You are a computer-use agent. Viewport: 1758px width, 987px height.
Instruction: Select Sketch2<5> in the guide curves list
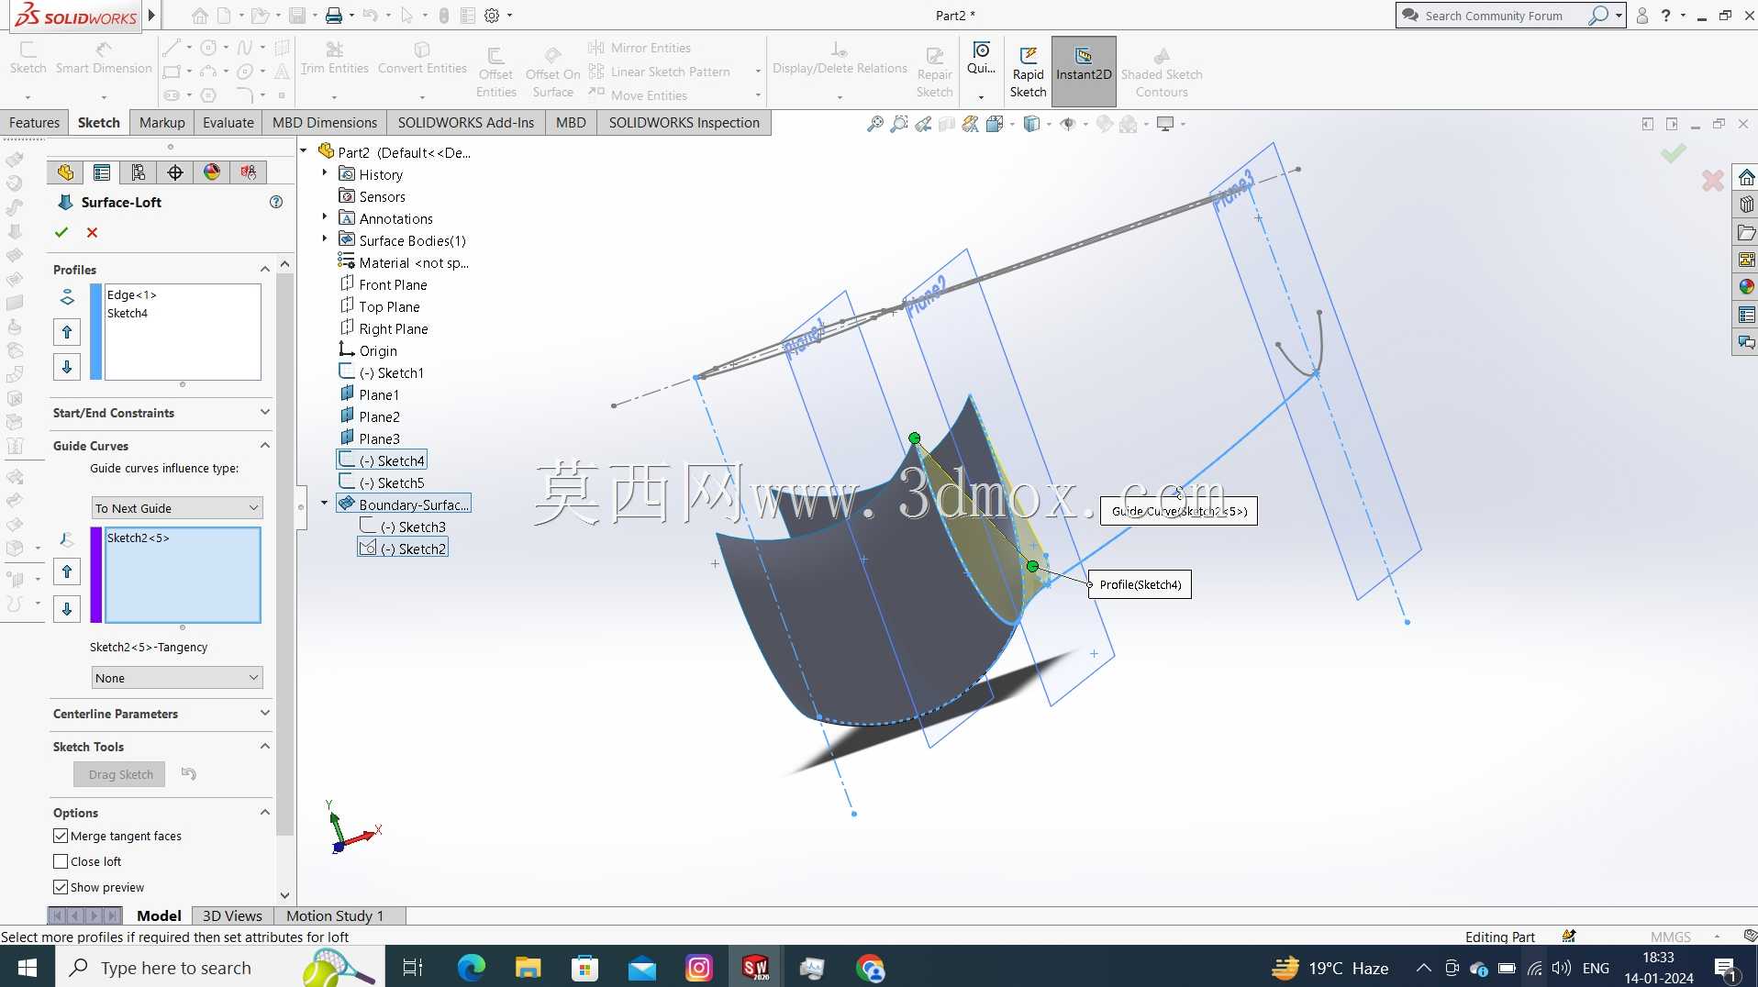point(139,538)
